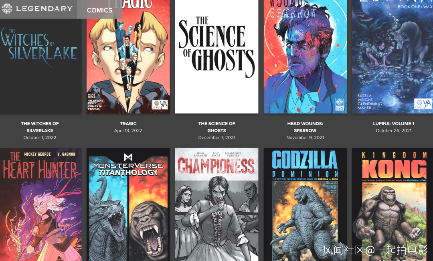The image size is (433, 261).
Task: Click the LEGENDARY wordmark in header
Action: (x=44, y=8)
